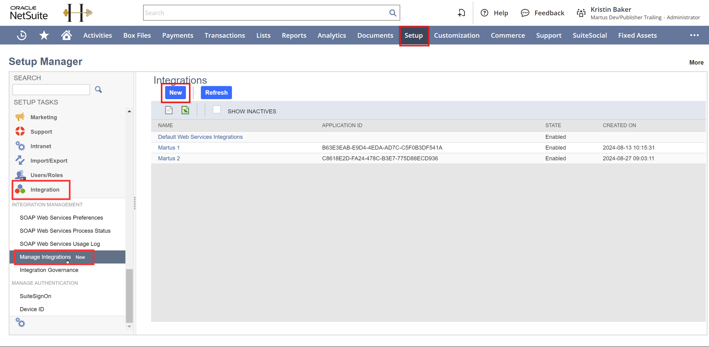Select SOAP Web Services Usage Log
This screenshot has width=709, height=347.
[60, 244]
